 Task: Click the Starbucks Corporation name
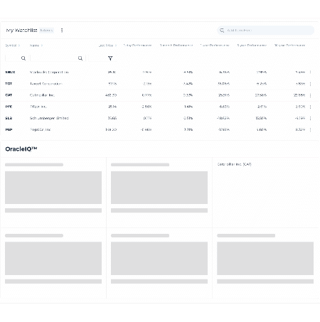coord(49,72)
